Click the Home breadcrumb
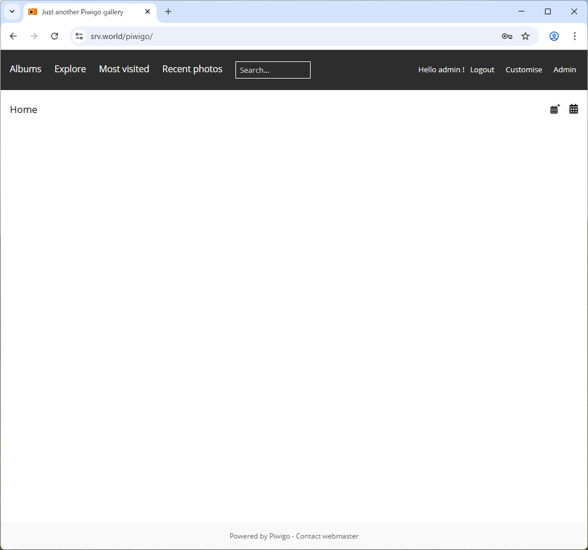Viewport: 588px width, 550px height. coord(23,109)
